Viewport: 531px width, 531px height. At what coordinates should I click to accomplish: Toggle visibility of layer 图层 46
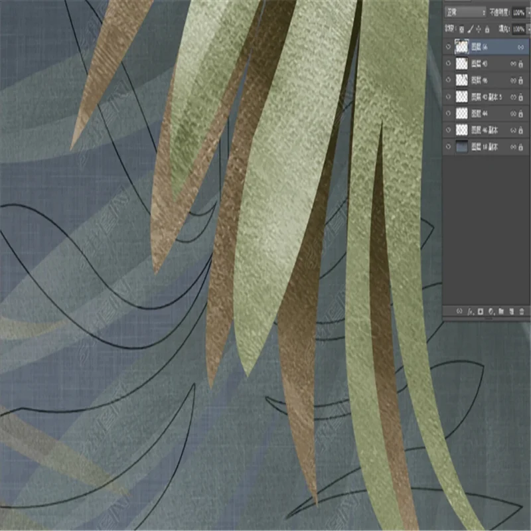[449, 80]
